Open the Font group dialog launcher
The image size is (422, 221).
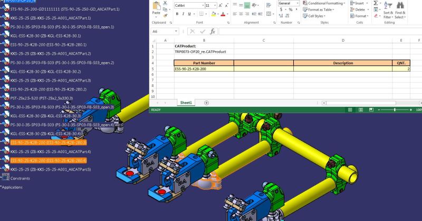point(228,23)
